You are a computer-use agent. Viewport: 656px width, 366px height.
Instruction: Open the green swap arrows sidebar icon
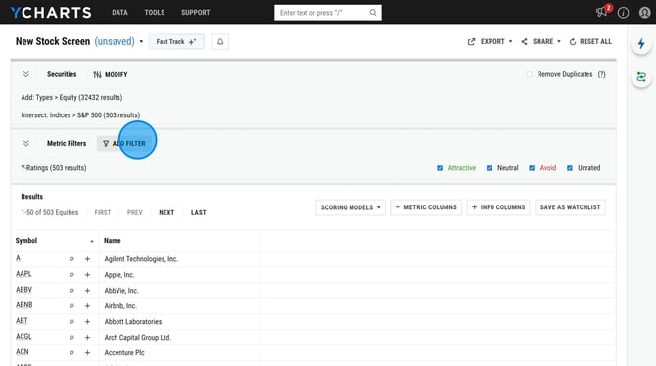tap(641, 77)
